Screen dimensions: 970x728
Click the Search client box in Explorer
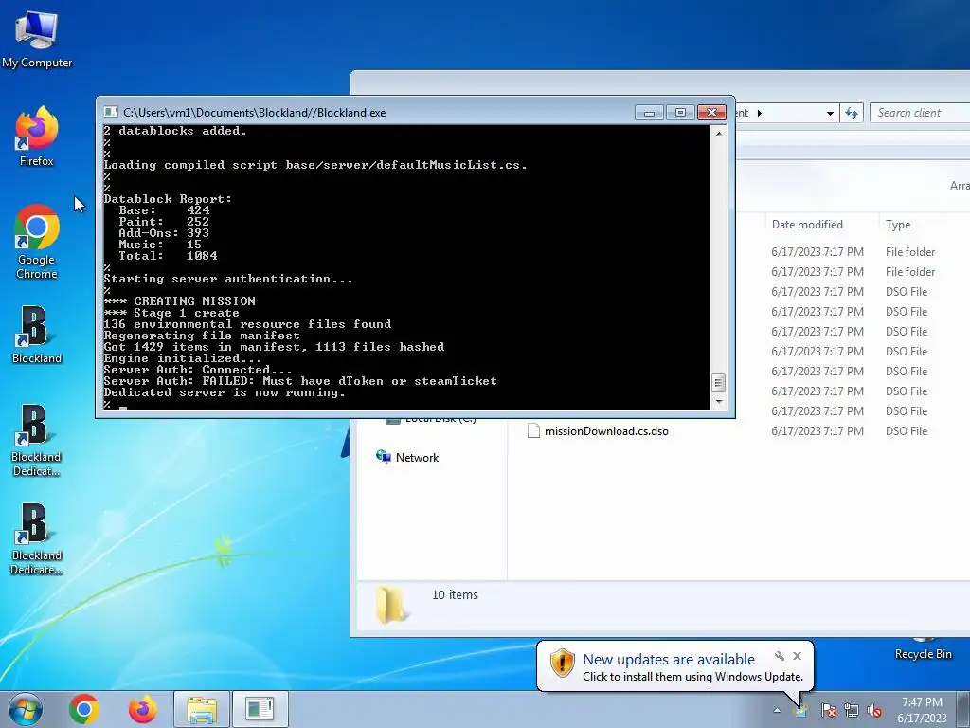(919, 113)
